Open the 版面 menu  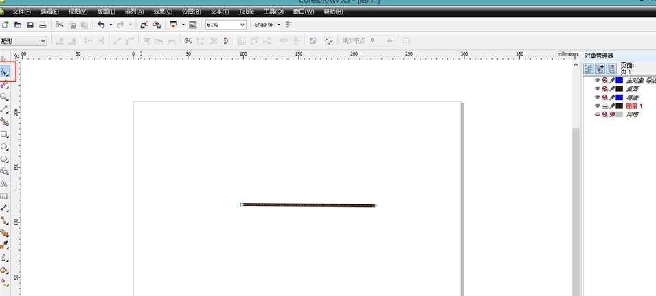coord(106,12)
